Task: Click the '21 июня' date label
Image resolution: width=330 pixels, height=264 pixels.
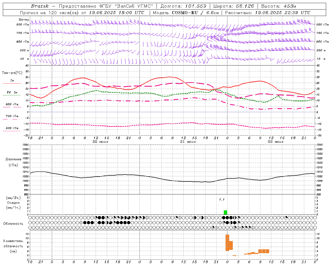Action: click(x=188, y=142)
